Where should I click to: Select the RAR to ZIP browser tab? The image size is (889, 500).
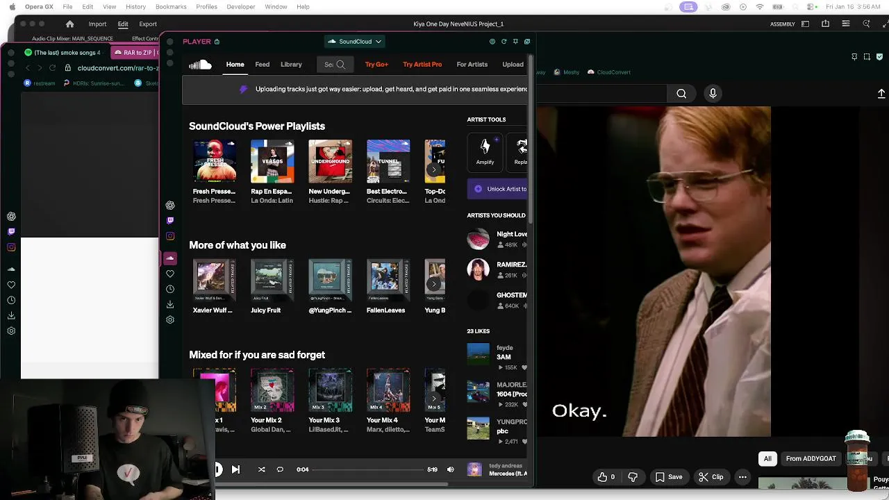[x=135, y=53]
